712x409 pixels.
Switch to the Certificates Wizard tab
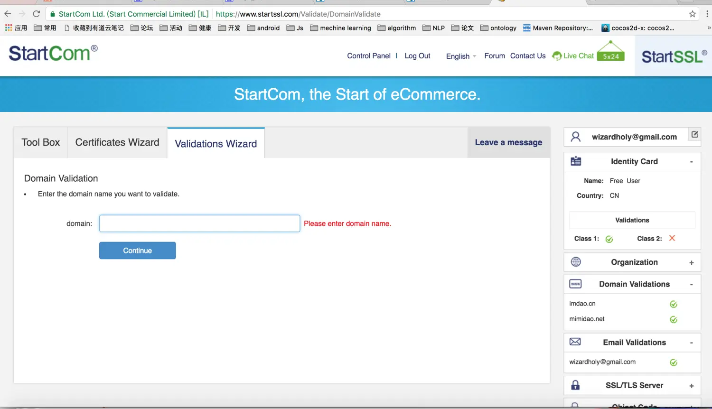click(x=117, y=142)
